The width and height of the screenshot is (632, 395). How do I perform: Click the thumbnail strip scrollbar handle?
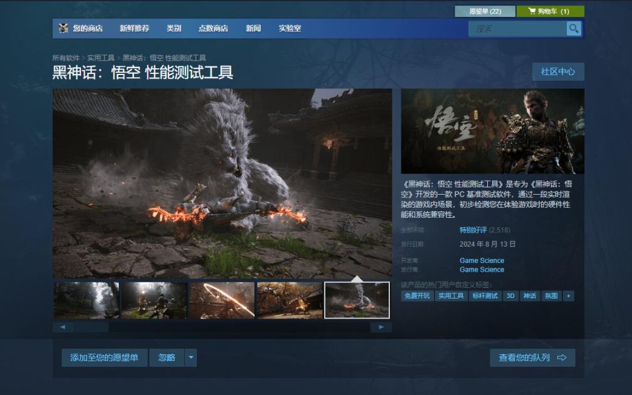tap(91, 327)
